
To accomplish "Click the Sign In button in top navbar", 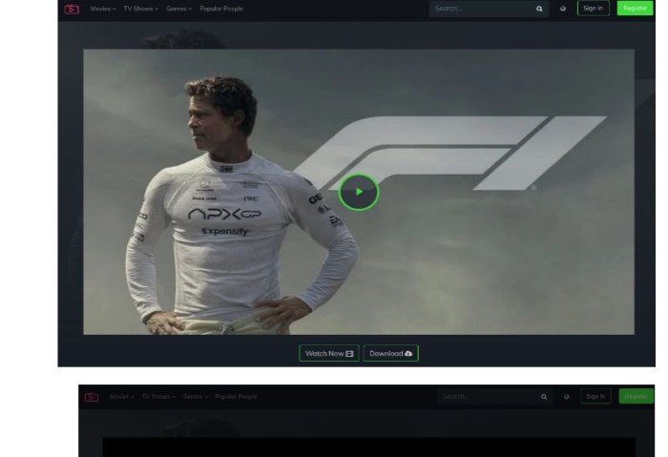I will 593,8.
